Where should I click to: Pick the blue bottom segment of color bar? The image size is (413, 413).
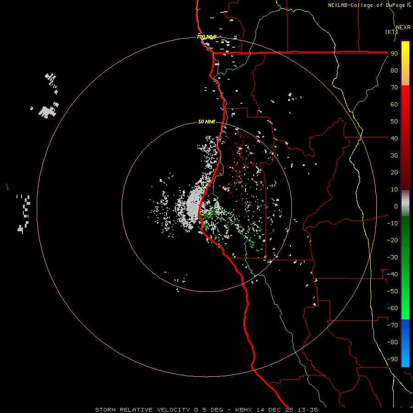click(x=405, y=343)
